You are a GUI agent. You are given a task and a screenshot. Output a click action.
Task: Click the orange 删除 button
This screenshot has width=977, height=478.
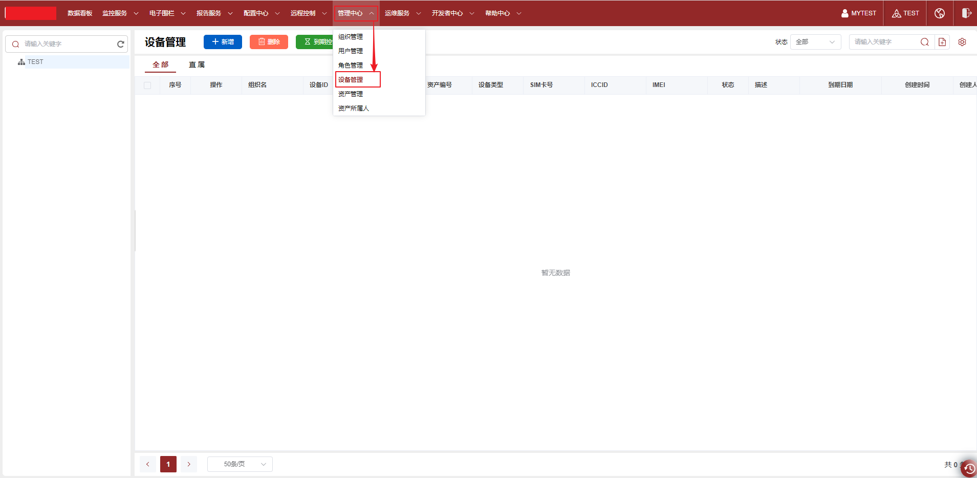pos(269,42)
